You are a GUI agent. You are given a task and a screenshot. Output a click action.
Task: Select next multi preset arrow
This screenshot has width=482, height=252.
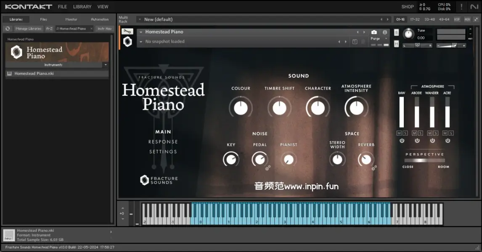tap(388, 19)
